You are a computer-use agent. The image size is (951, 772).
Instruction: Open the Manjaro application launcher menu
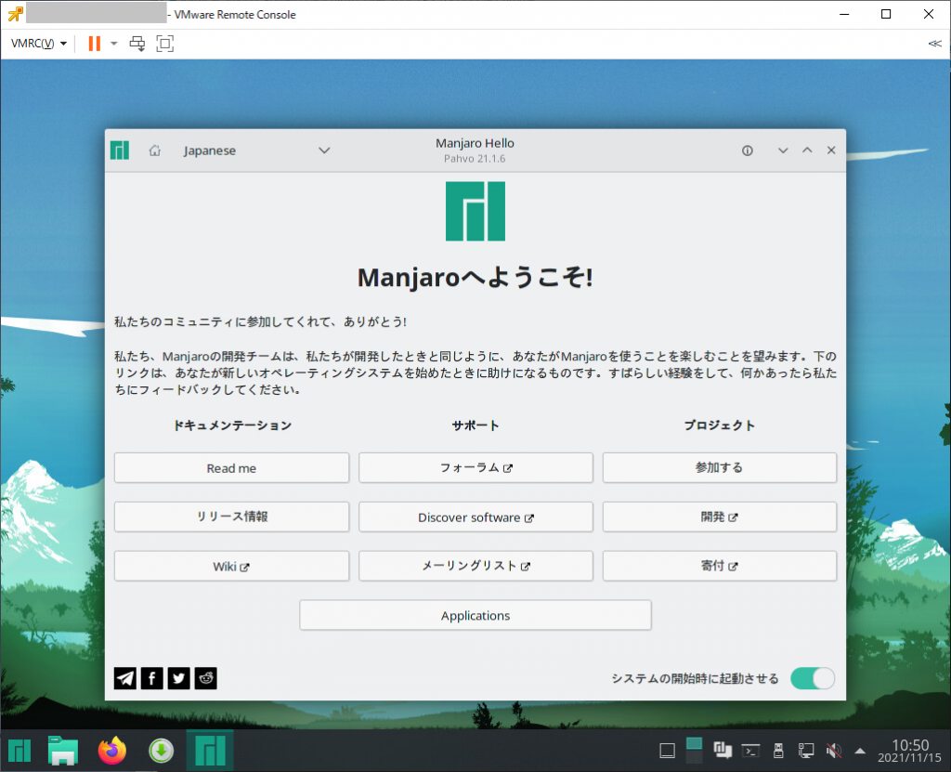click(20, 752)
